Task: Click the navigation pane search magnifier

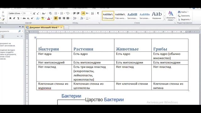Action: click(x=19, y=31)
